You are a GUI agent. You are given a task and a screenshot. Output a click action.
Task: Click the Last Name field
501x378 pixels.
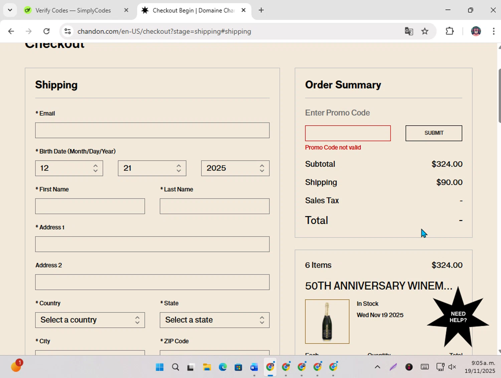click(x=214, y=206)
